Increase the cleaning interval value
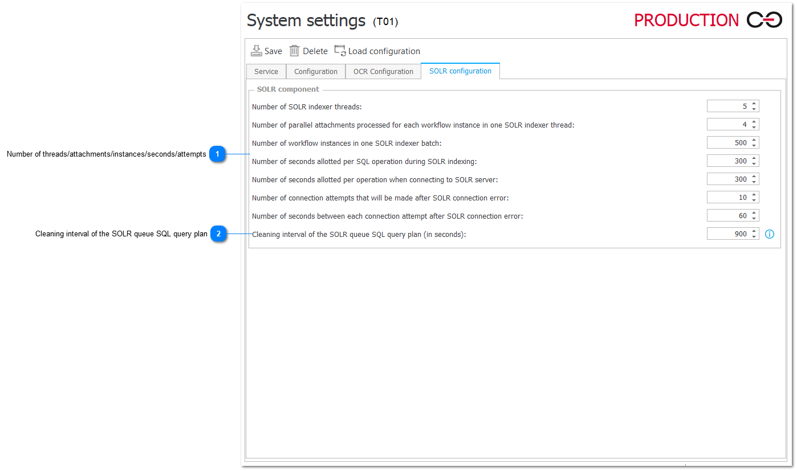This screenshot has width=797, height=471. pyautogui.click(x=754, y=231)
